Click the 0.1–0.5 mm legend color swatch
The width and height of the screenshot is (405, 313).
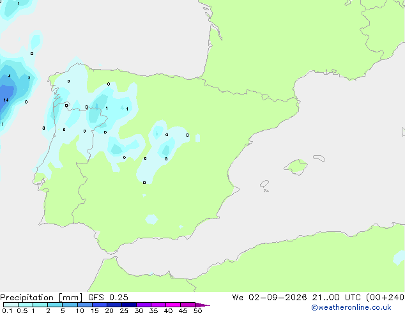pyautogui.click(x=11, y=305)
